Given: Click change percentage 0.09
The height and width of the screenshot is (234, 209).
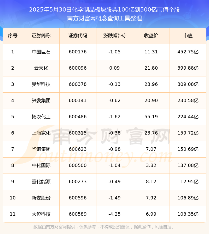Looking at the screenshot, I should coord(114,68).
